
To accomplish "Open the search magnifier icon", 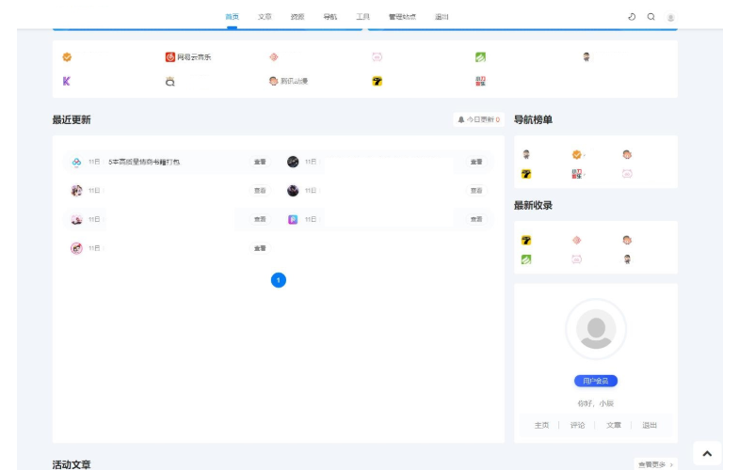I will pyautogui.click(x=651, y=17).
